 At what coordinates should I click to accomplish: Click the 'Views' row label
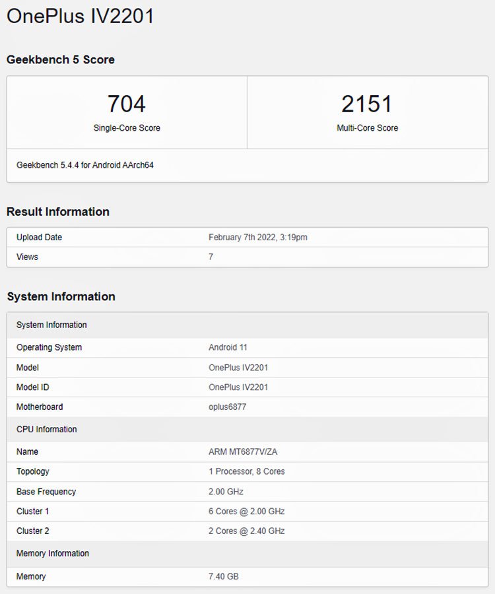coord(27,257)
